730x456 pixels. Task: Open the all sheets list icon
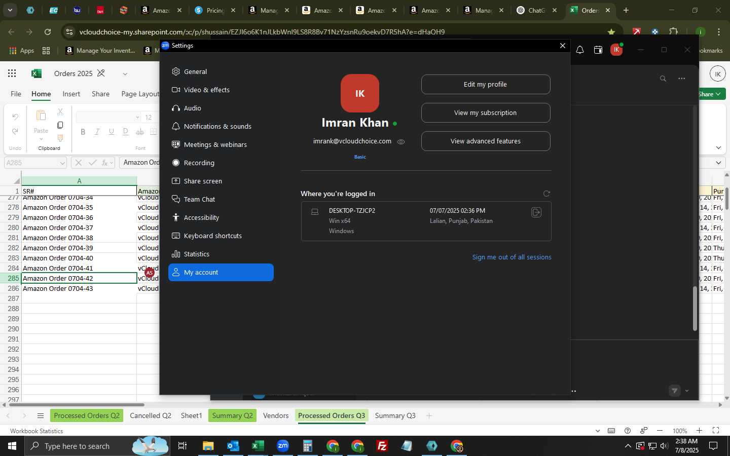point(41,416)
